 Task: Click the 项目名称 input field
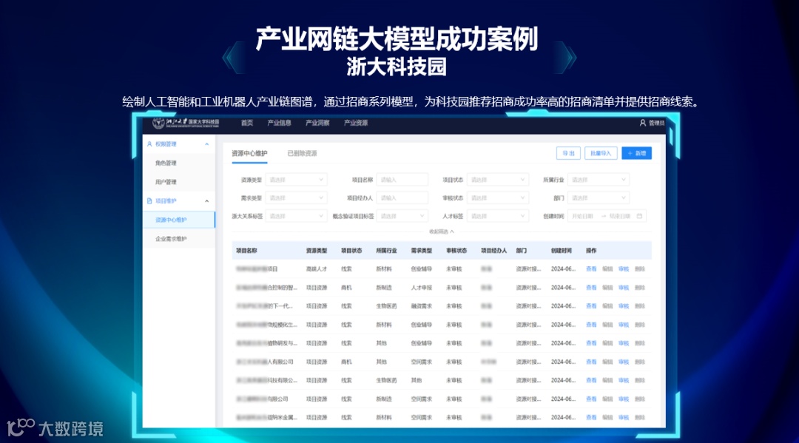pos(402,180)
